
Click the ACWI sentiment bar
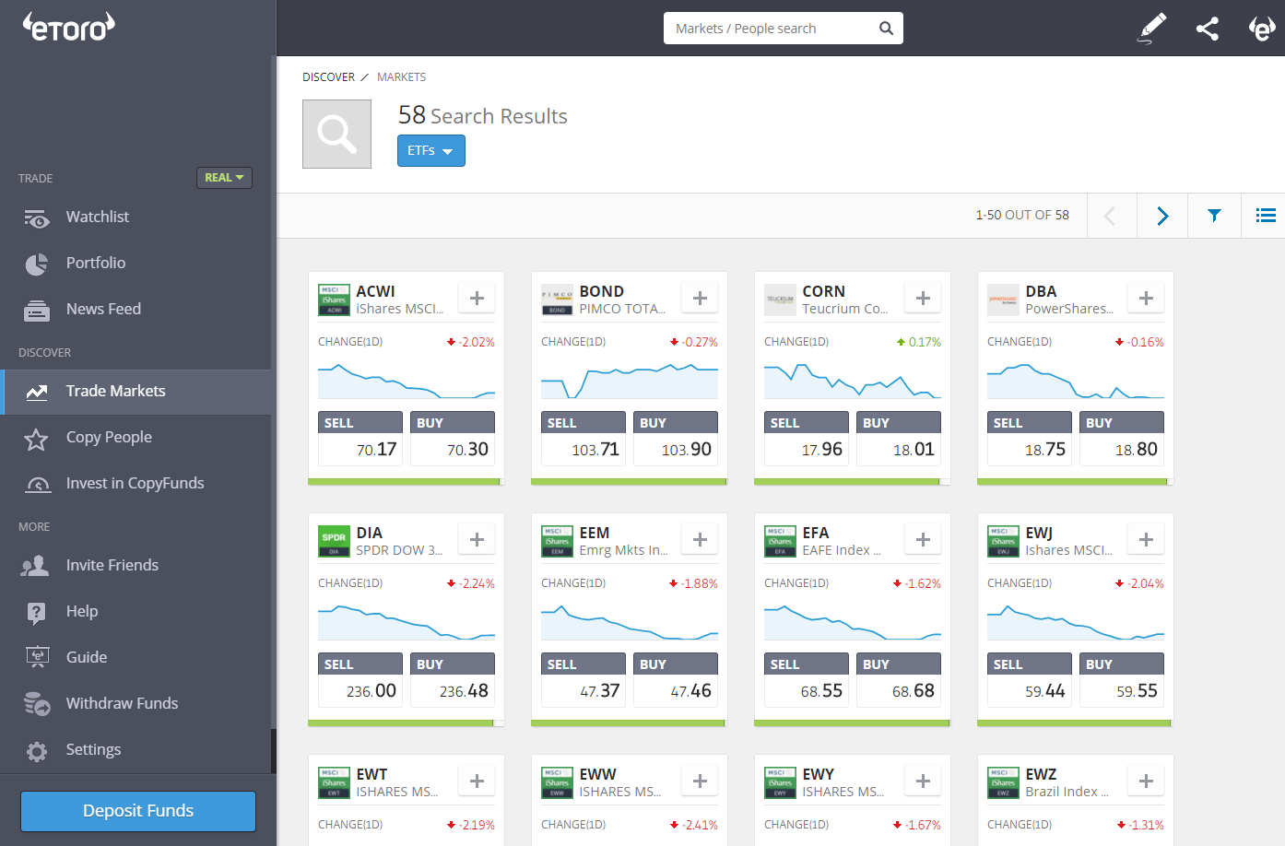(407, 481)
